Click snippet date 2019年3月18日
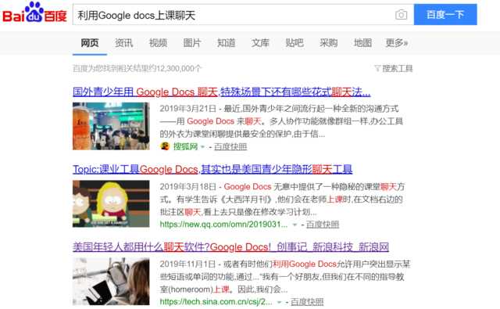The width and height of the screenshot is (500, 309). 187,186
